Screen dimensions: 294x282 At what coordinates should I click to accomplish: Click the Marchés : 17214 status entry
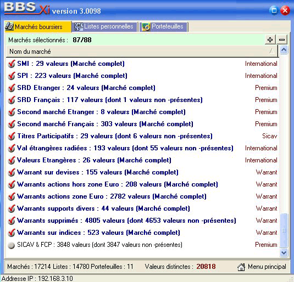pyautogui.click(x=29, y=267)
